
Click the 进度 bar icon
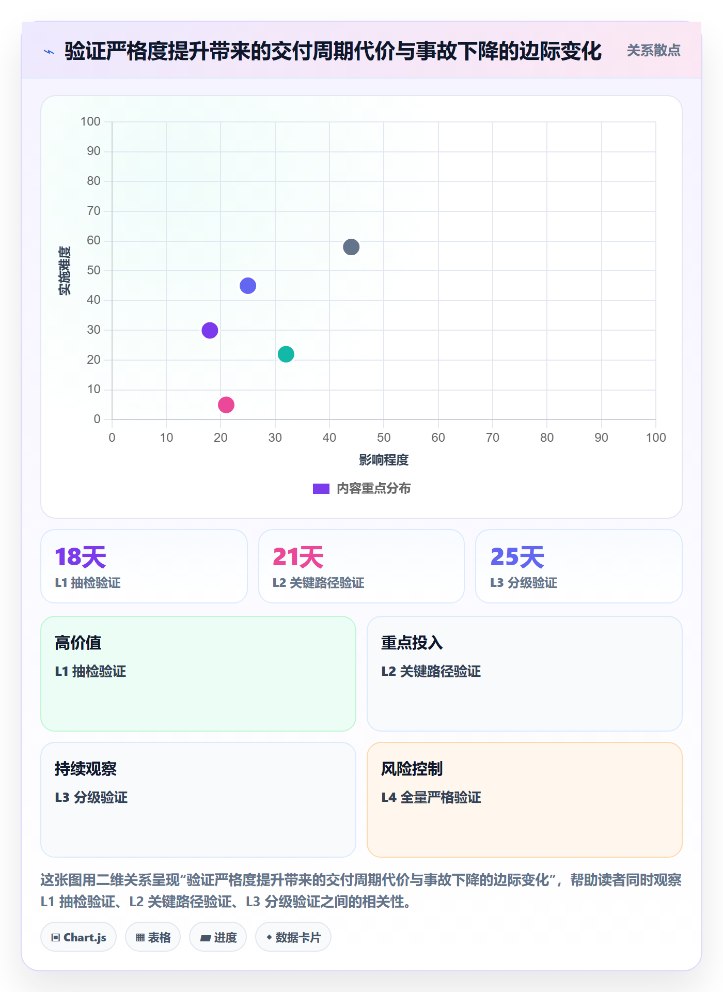(x=206, y=938)
